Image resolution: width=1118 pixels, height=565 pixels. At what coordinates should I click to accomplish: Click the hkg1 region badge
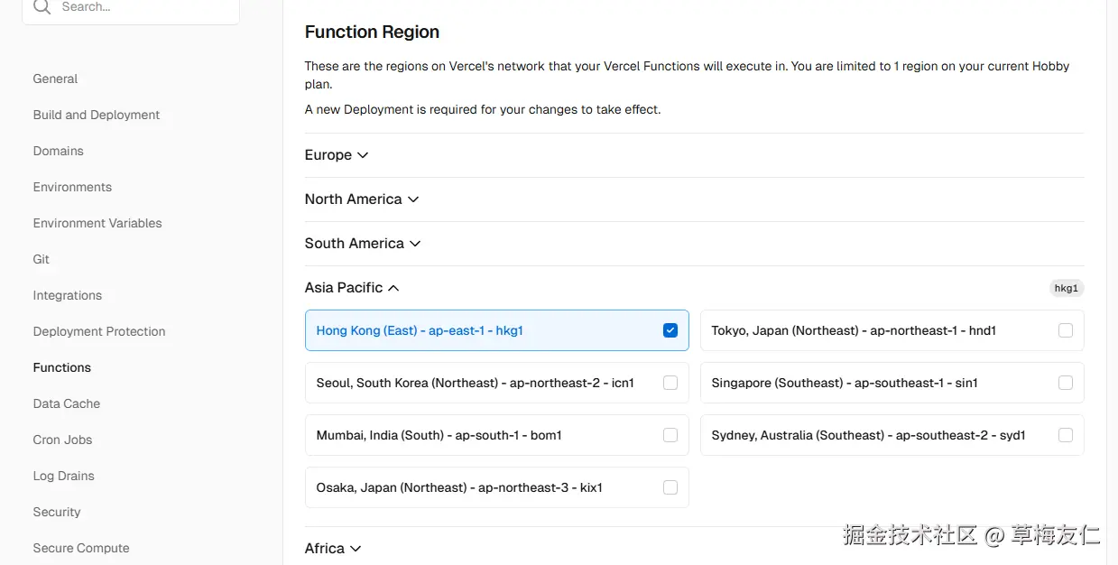(x=1066, y=289)
